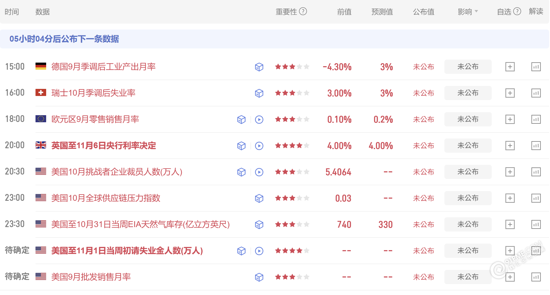550x295 pixels.
Task: Play the video icon on 美国初请失业金人数 row
Action: click(259, 251)
